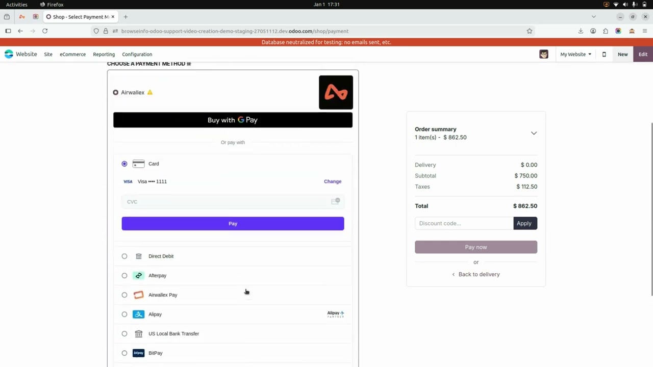Switch to Shop - Select Payment tab

(x=81, y=17)
